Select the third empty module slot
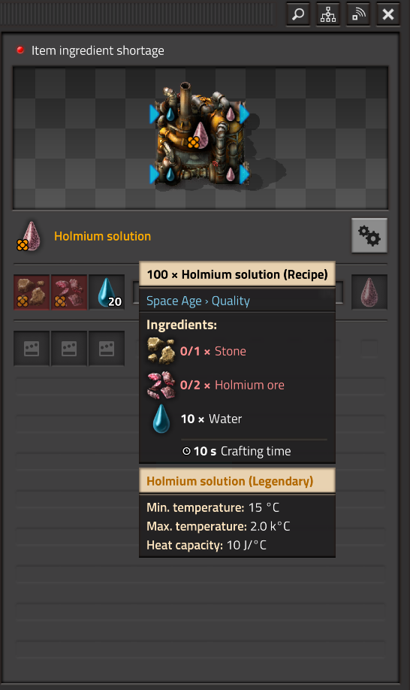 pyautogui.click(x=107, y=349)
